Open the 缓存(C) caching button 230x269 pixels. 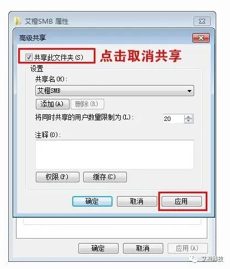(105, 177)
